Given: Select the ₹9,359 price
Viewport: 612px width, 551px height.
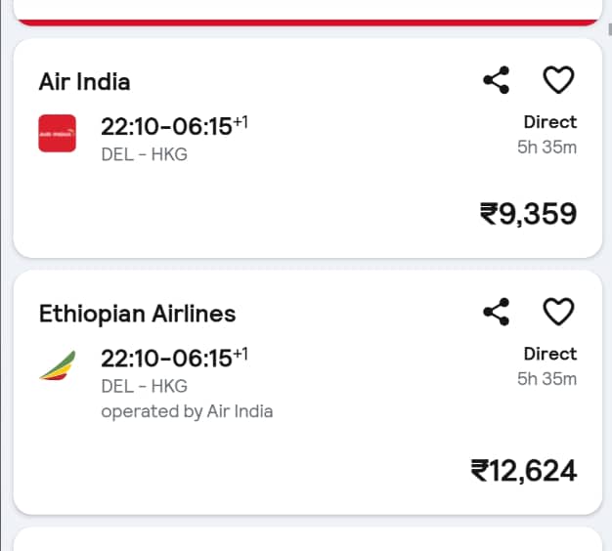Looking at the screenshot, I should tap(528, 214).
